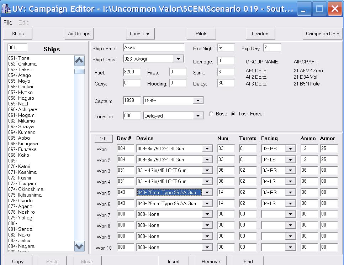Click the Exp Day field
The width and height of the screenshot is (344, 265).
(272, 48)
